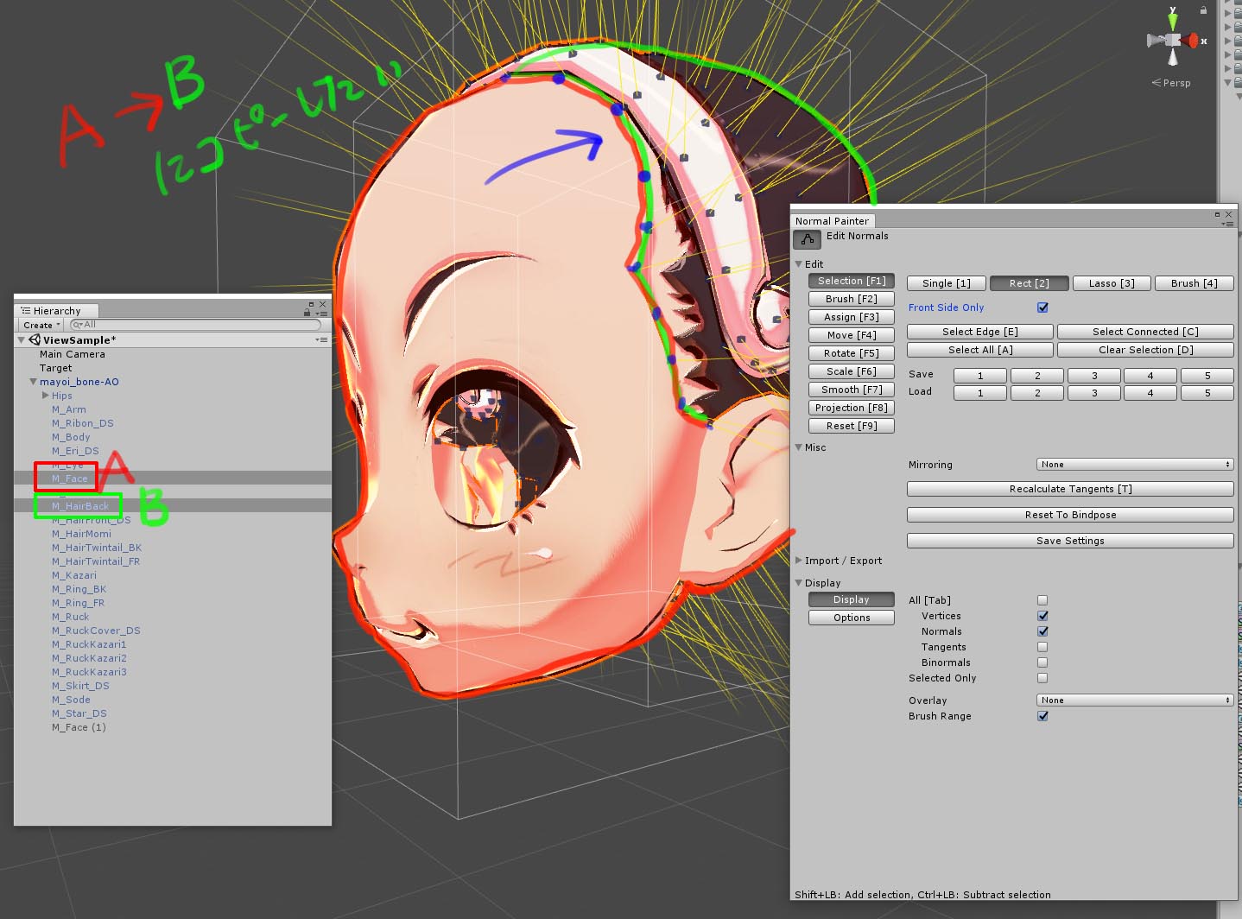
Task: Disable the Normals display checkbox
Action: 1042,631
